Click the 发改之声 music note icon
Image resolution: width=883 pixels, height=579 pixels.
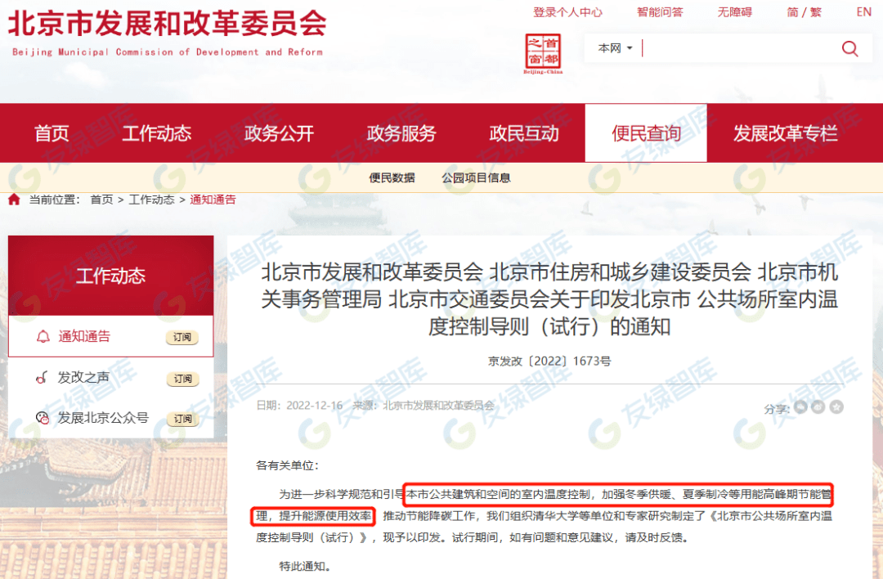point(43,378)
